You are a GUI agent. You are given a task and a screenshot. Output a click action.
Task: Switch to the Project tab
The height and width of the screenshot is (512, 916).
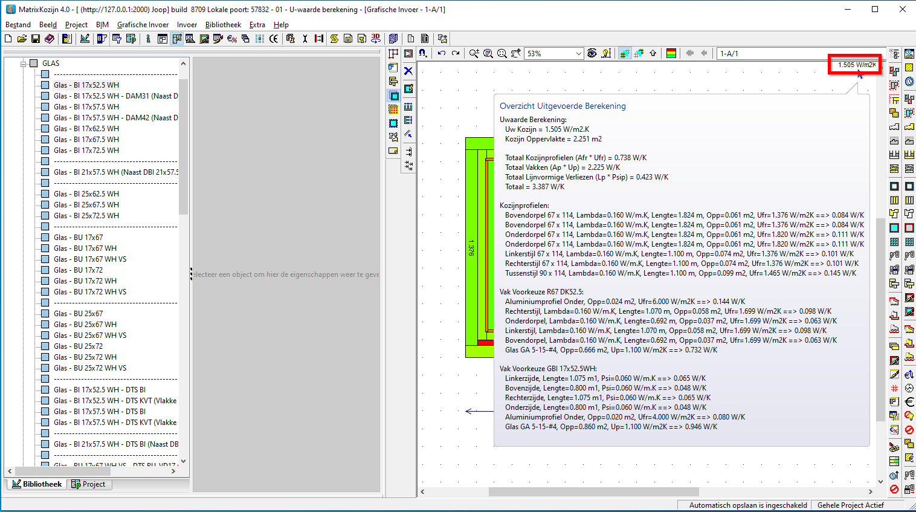[x=88, y=484]
